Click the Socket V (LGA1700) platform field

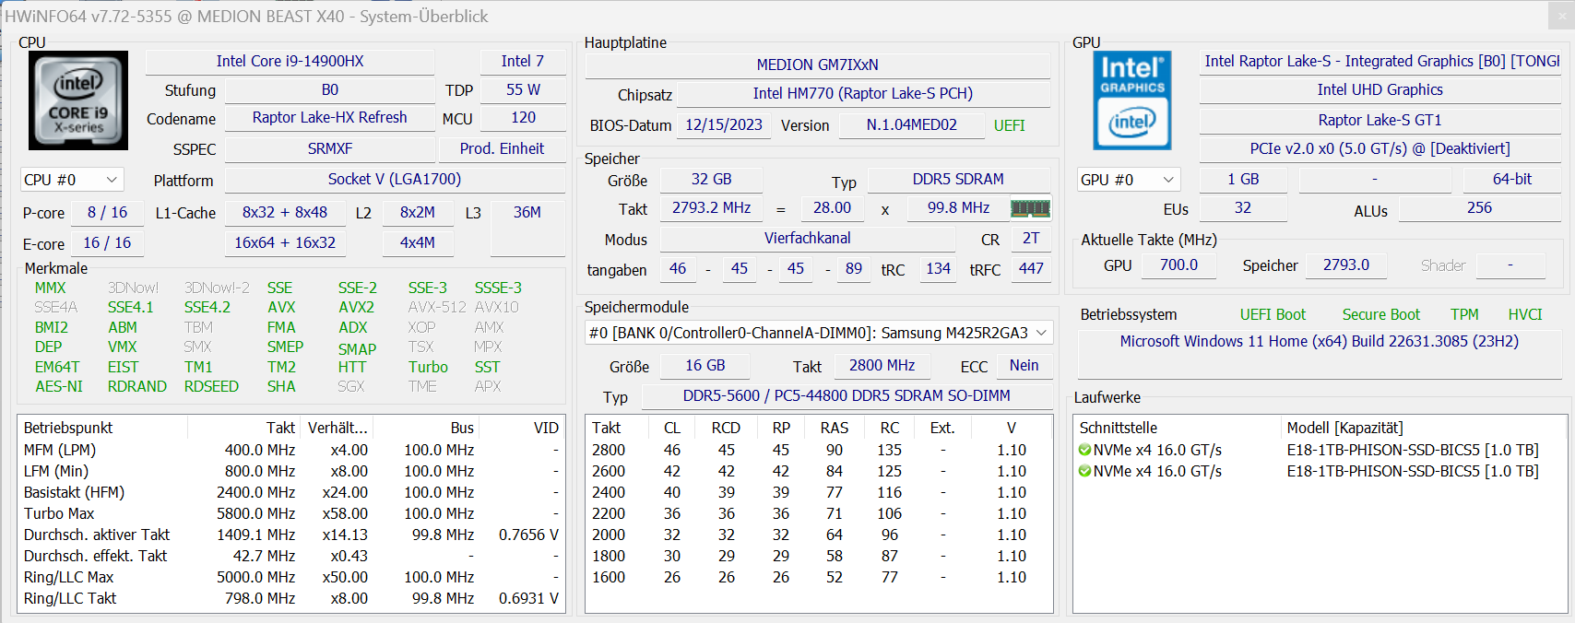click(395, 179)
